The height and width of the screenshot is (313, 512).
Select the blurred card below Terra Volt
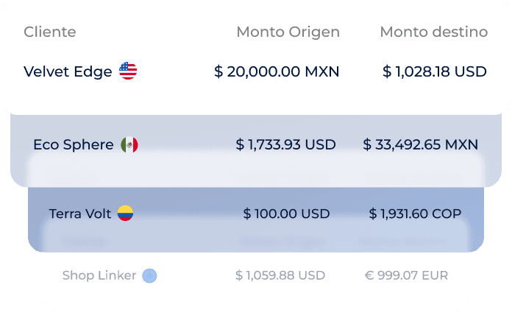[256, 236]
